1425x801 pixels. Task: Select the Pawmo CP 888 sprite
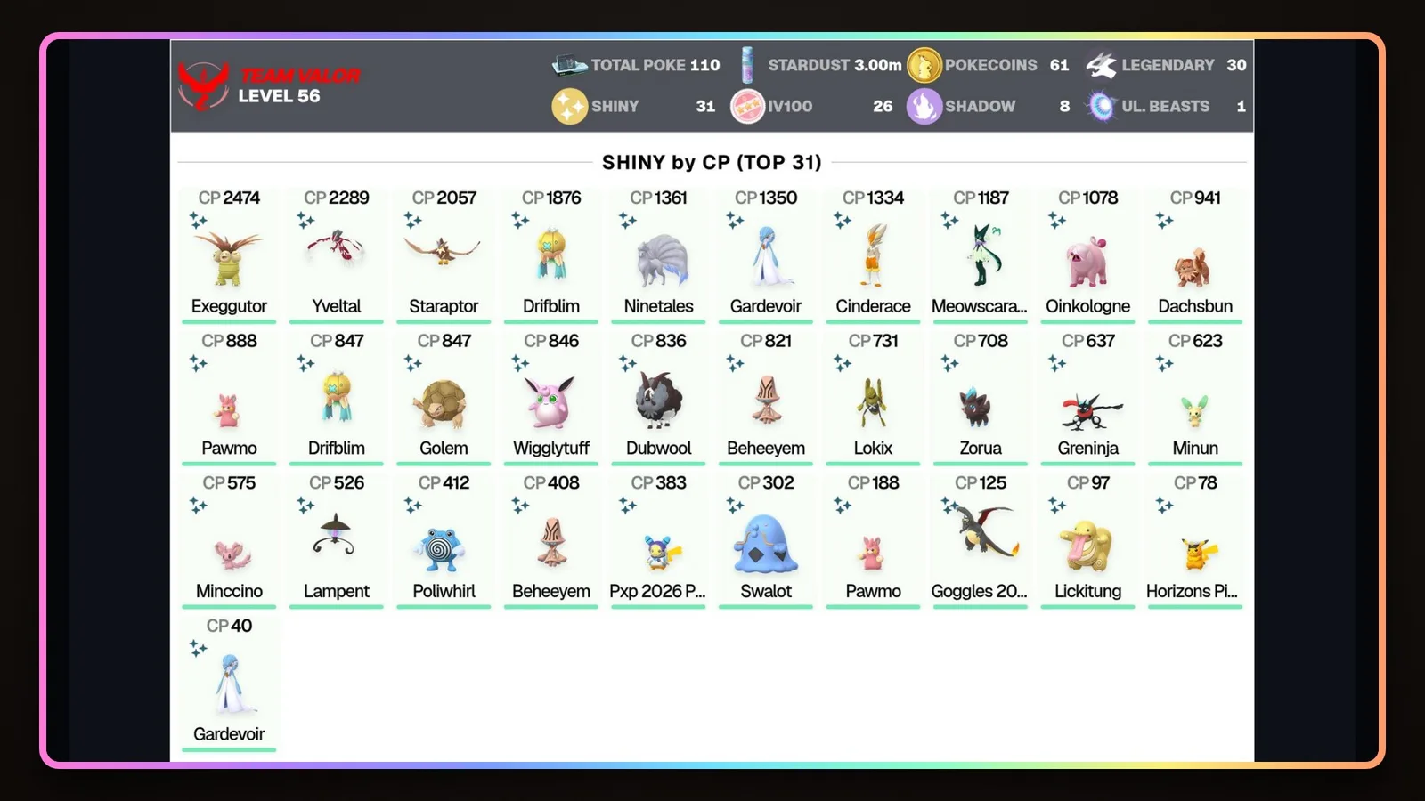(x=228, y=410)
